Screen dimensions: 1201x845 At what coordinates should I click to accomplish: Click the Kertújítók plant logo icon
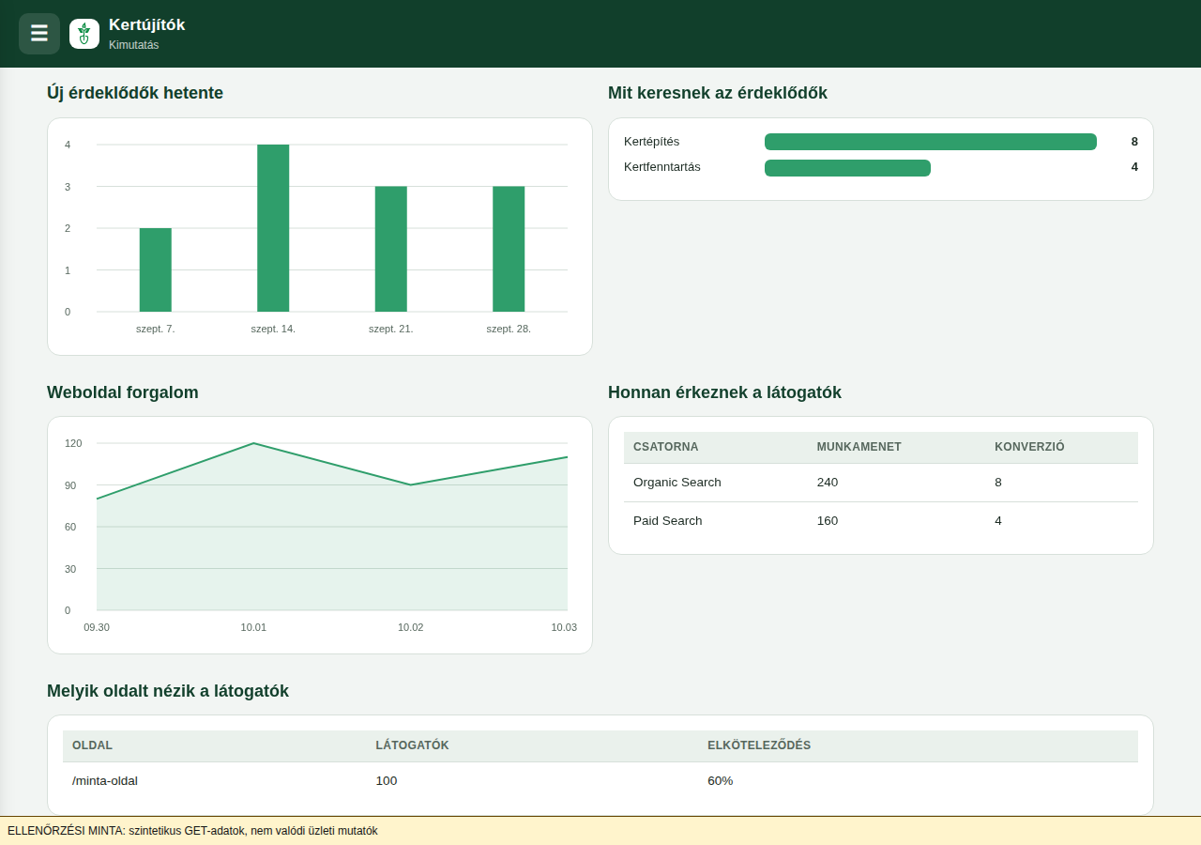[84, 34]
